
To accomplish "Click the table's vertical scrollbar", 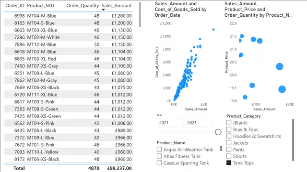I will (x=140, y=15).
